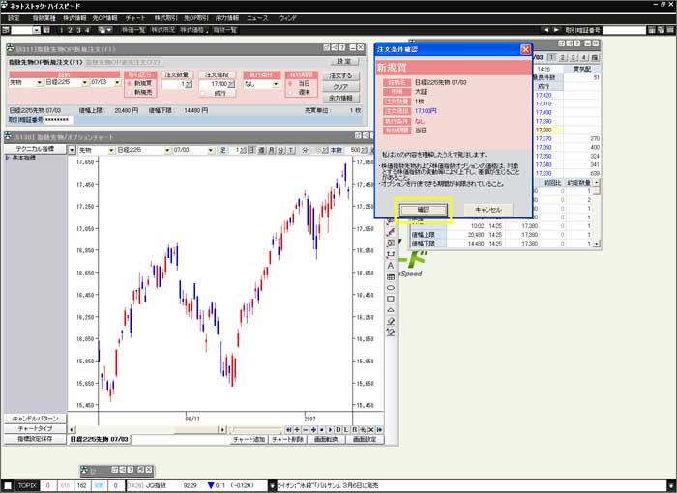Select the 新規買 radio button
Screen dimensions: 677x493
[x=129, y=83]
